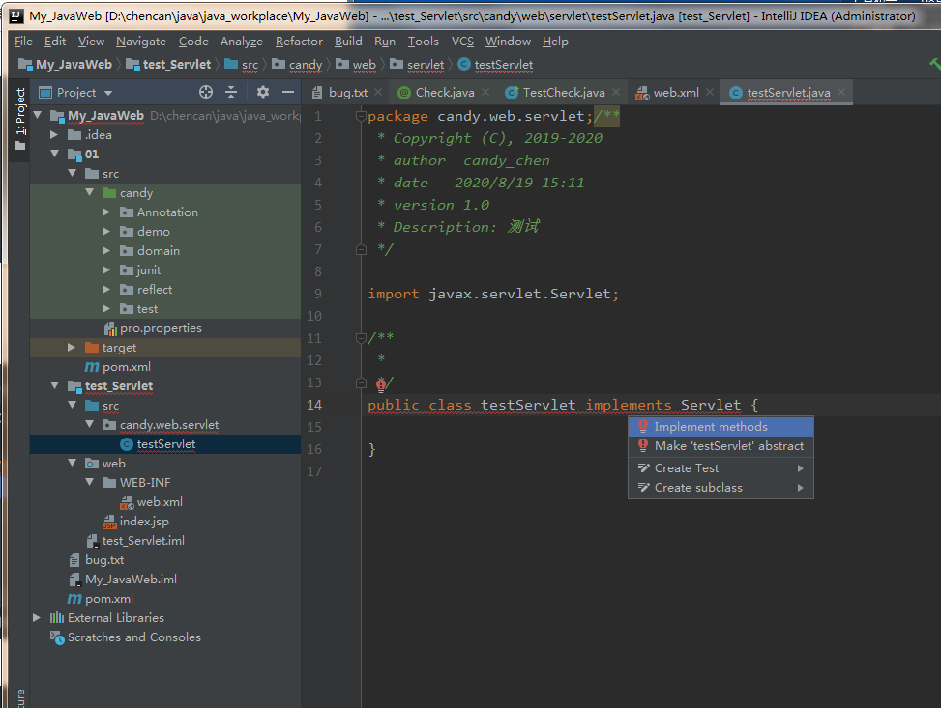Select junit package in project tree
This screenshot has width=941, height=708.
(x=140, y=269)
